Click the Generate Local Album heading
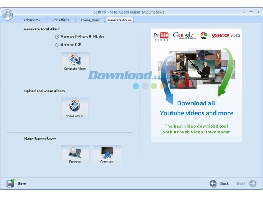 [42, 29]
